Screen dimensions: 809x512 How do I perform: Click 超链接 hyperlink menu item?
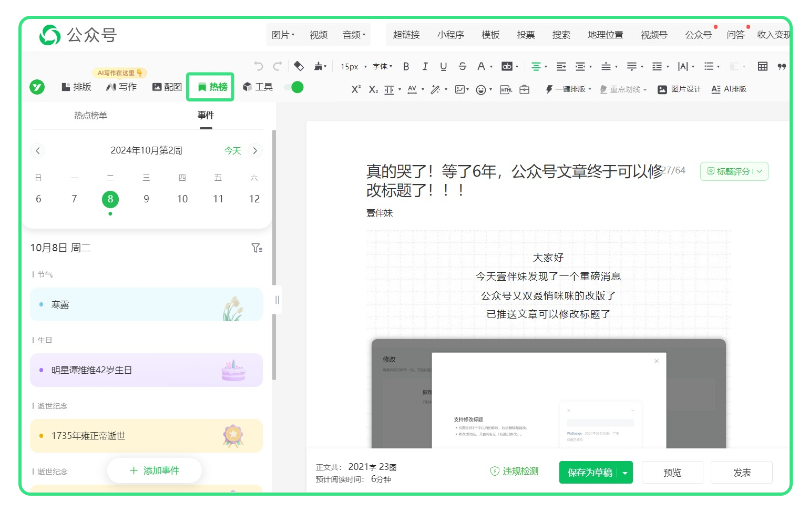[x=406, y=35]
